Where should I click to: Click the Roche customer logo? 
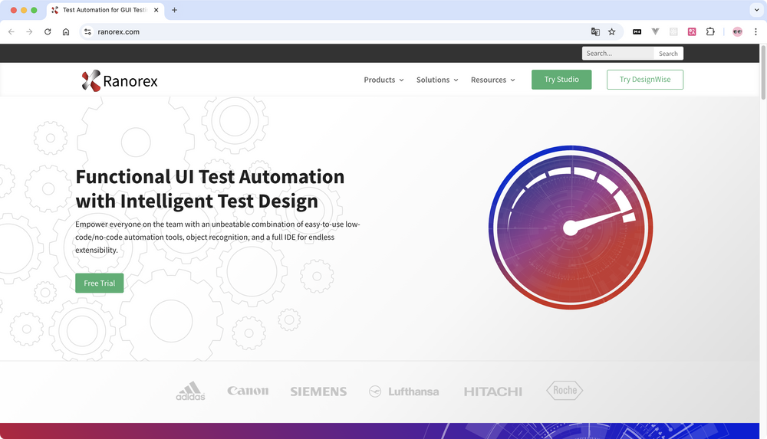click(x=565, y=390)
